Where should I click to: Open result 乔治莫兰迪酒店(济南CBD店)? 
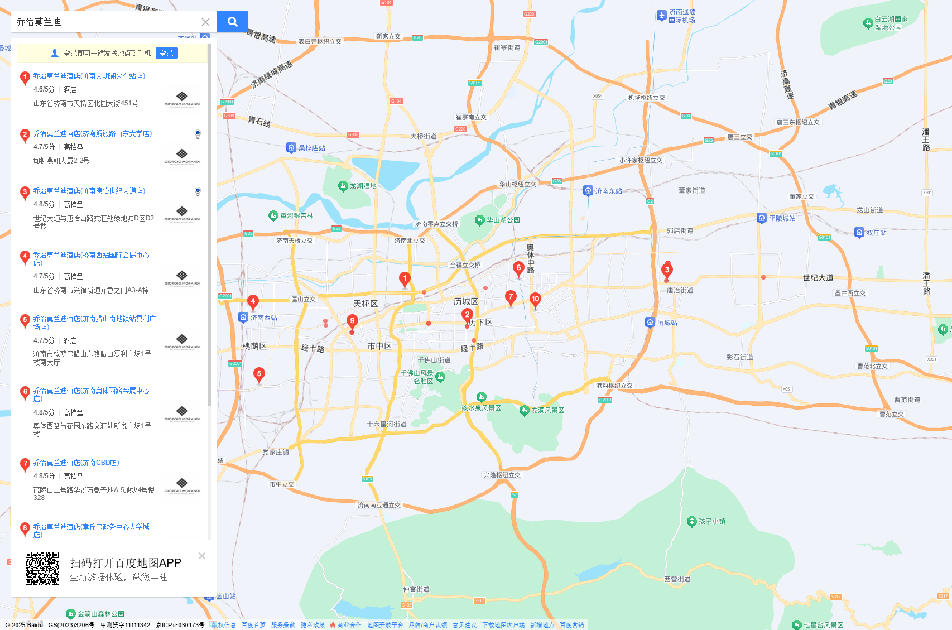[x=76, y=463]
